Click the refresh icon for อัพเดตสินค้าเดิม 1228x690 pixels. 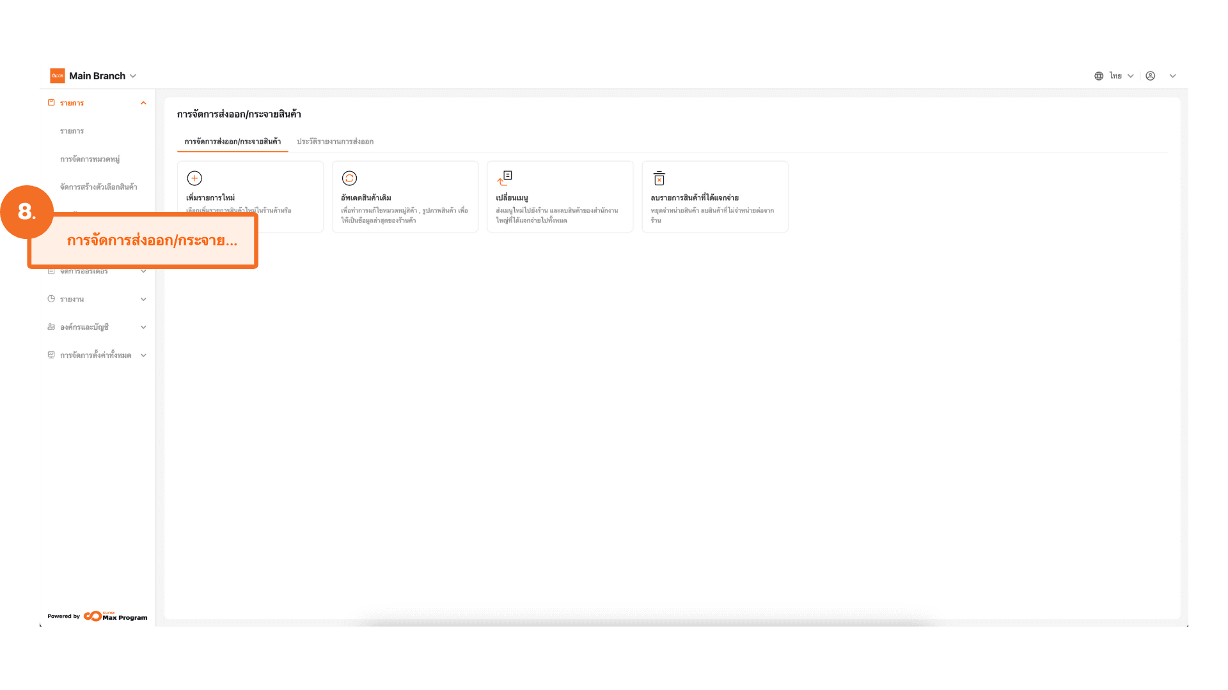click(349, 178)
